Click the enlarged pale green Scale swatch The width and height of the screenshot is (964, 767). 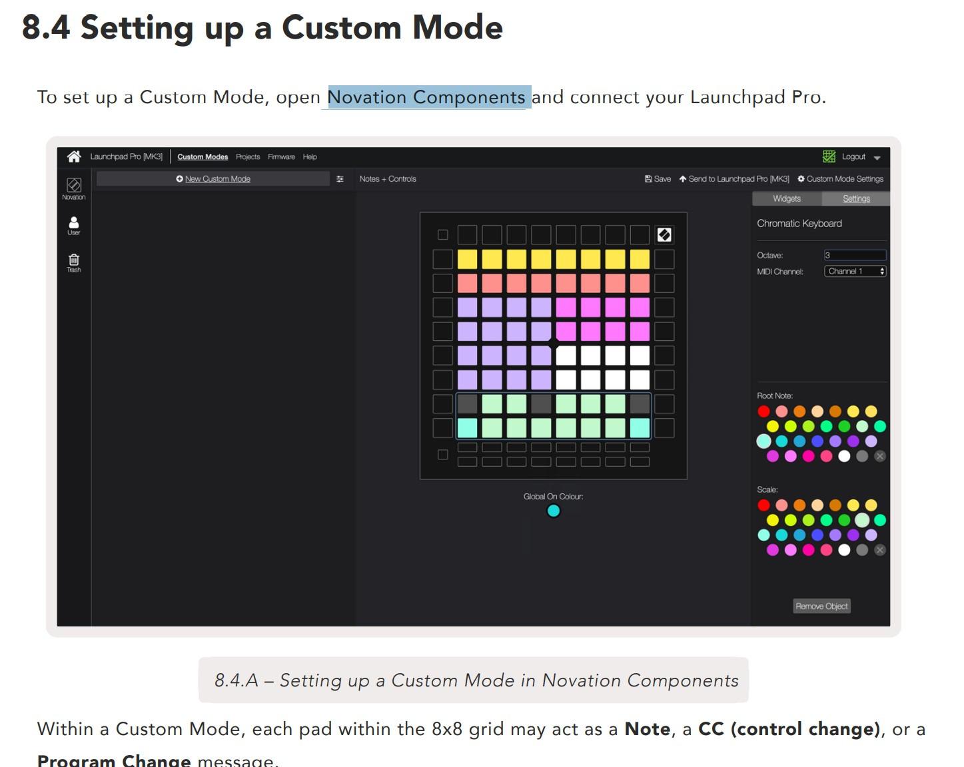(862, 520)
